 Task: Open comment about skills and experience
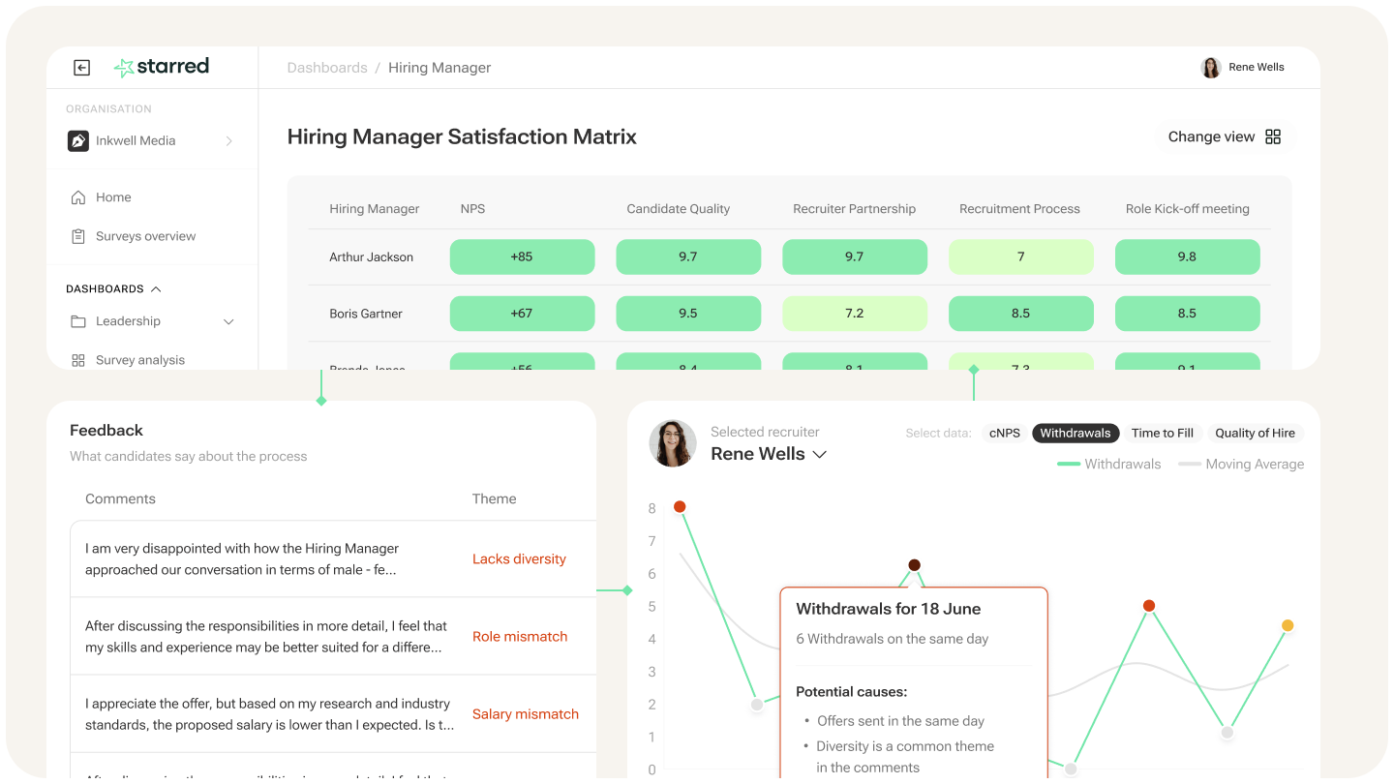(266, 637)
